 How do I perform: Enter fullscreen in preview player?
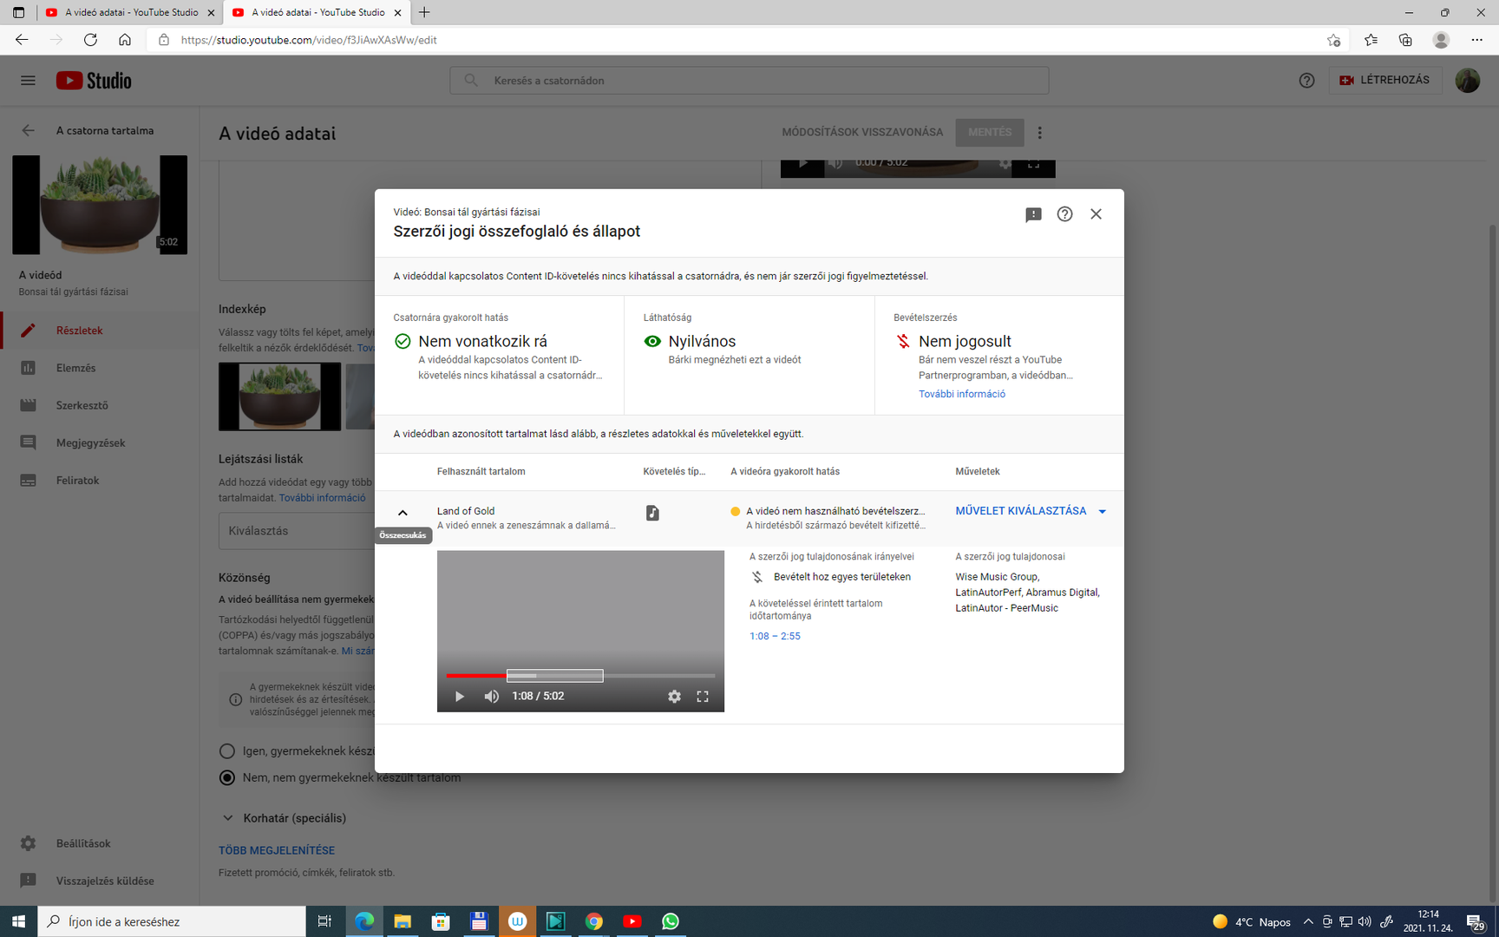tap(703, 697)
